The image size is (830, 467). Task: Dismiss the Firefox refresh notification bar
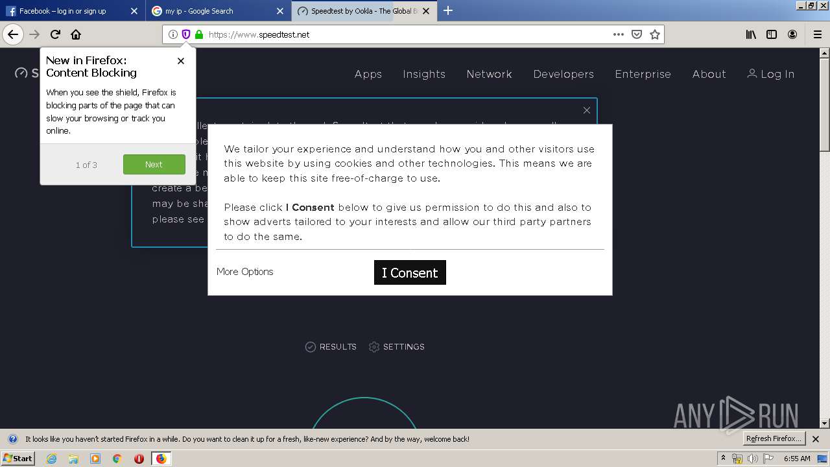816,439
